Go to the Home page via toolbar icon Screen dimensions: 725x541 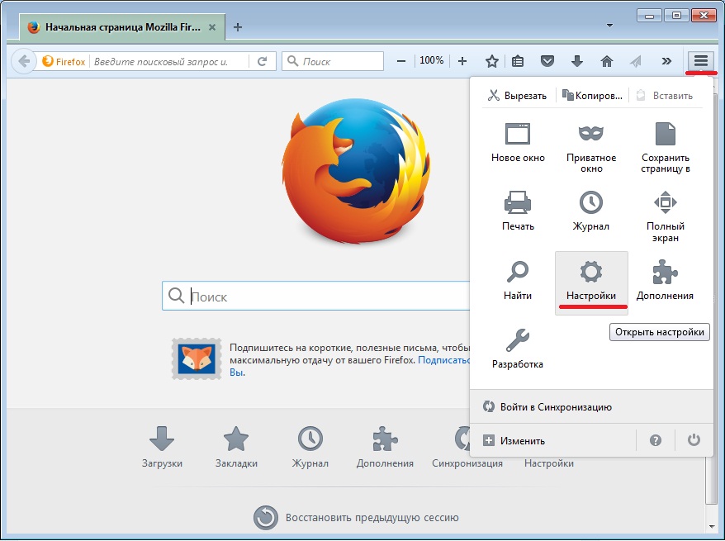click(x=607, y=61)
